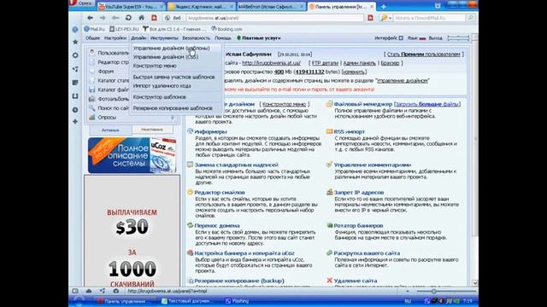Switch to the YouTube browser tab

pyautogui.click(x=131, y=7)
